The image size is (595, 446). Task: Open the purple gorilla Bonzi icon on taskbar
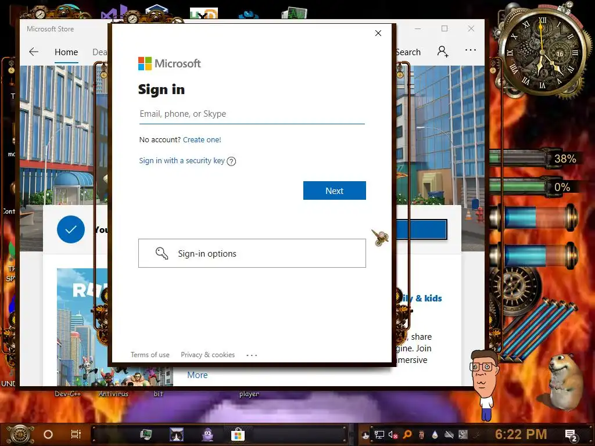pos(207,434)
